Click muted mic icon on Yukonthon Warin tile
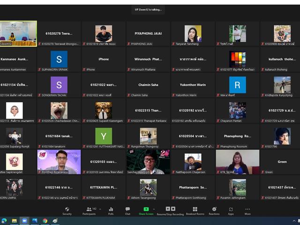This screenshot has height=225, width=300. click(173, 95)
